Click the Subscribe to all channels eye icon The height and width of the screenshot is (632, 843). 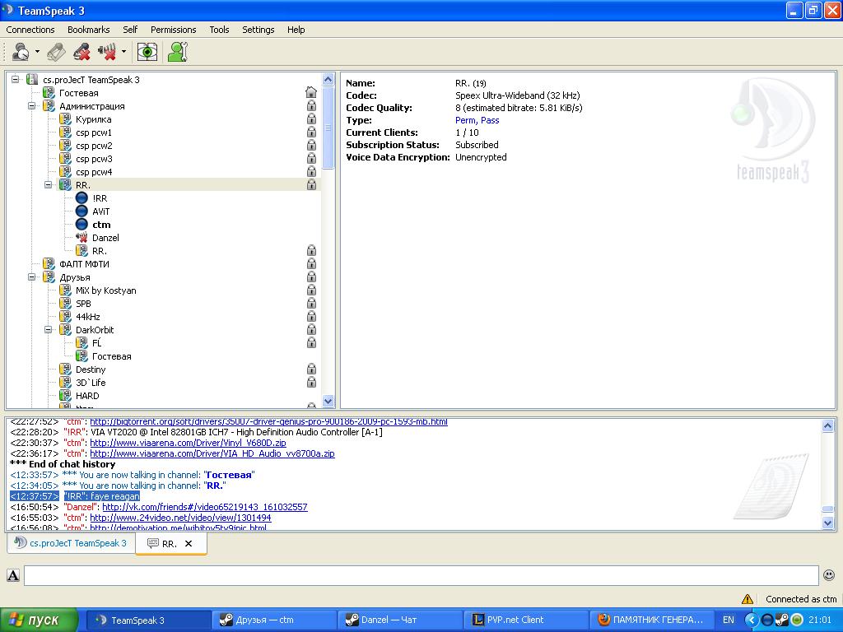pos(147,52)
